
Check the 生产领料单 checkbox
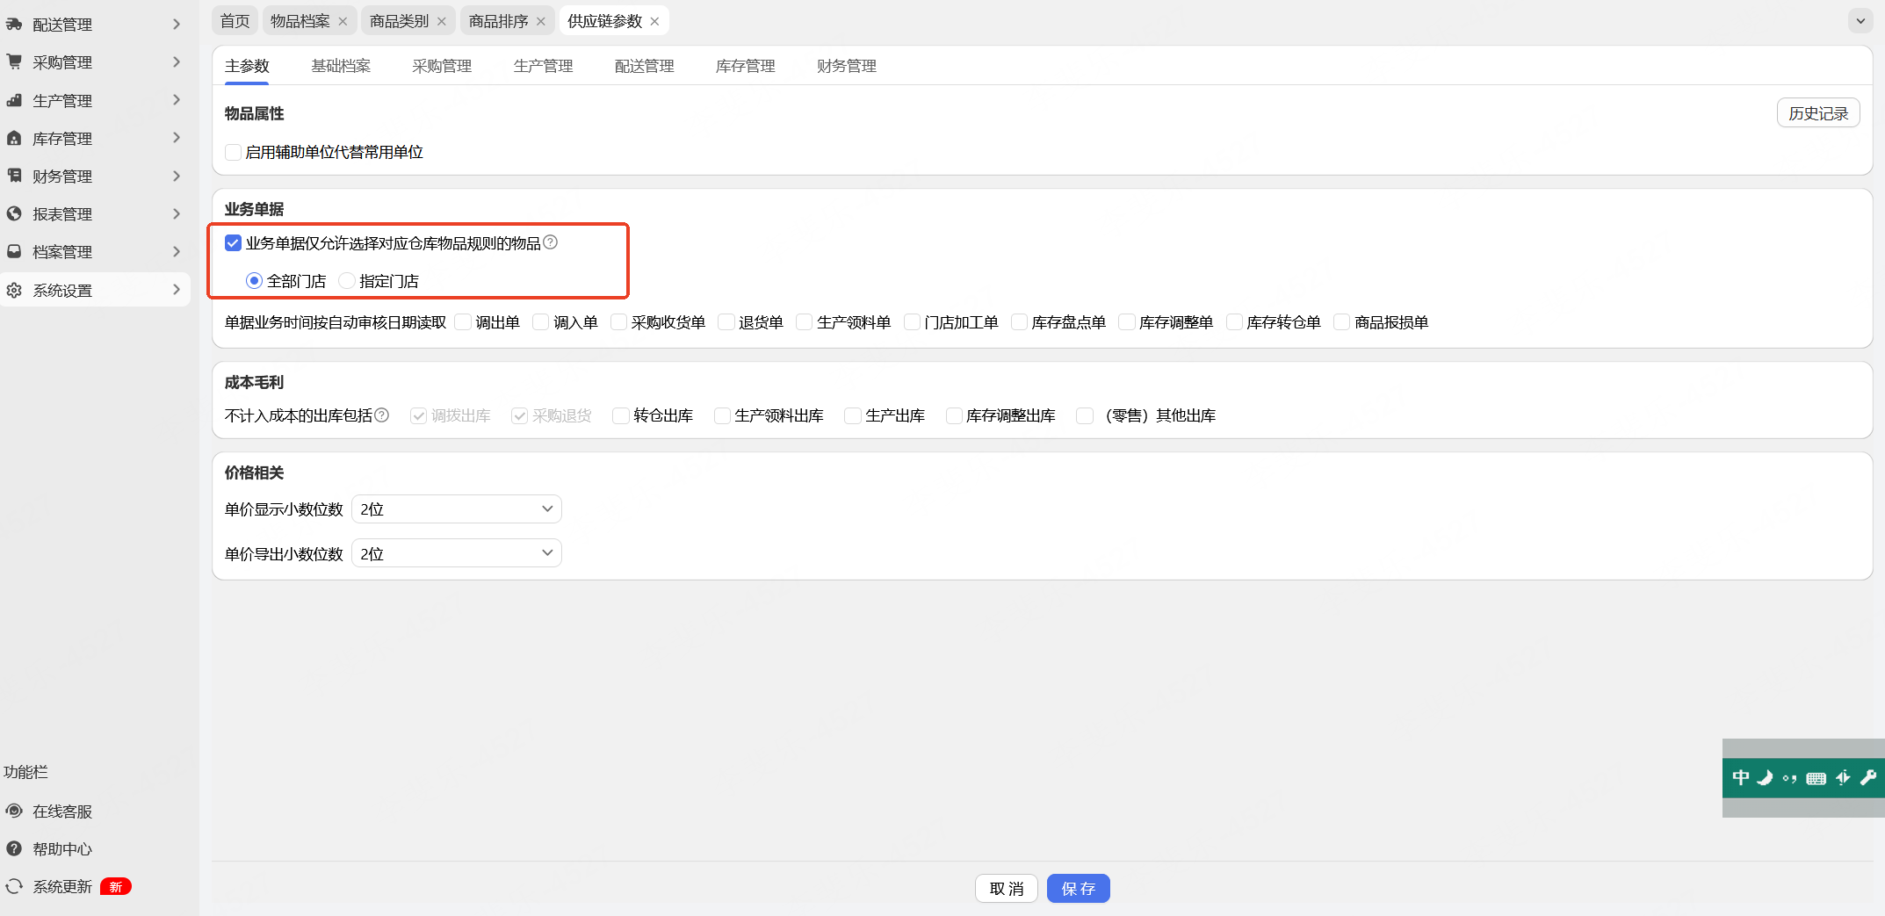pos(805,322)
